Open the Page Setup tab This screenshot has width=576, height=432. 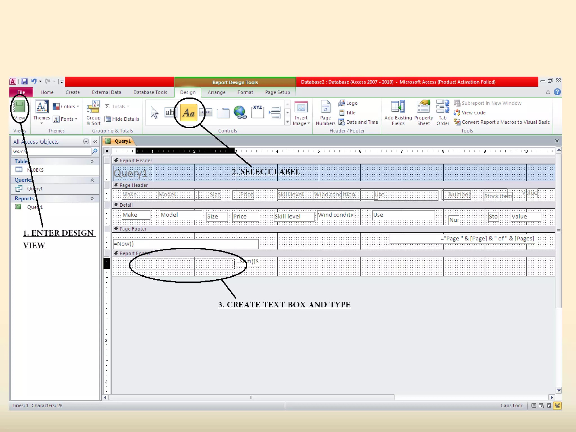pos(277,92)
